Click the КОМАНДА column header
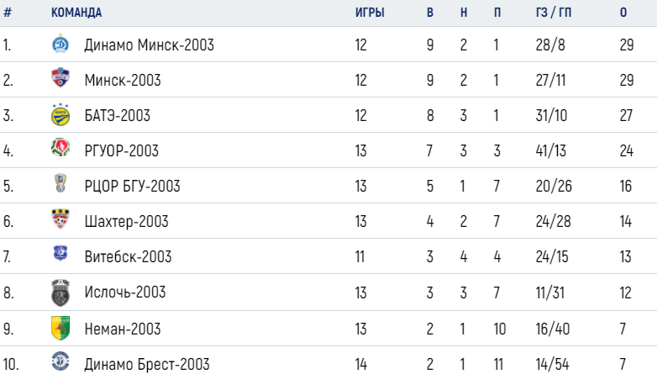 click(x=76, y=13)
